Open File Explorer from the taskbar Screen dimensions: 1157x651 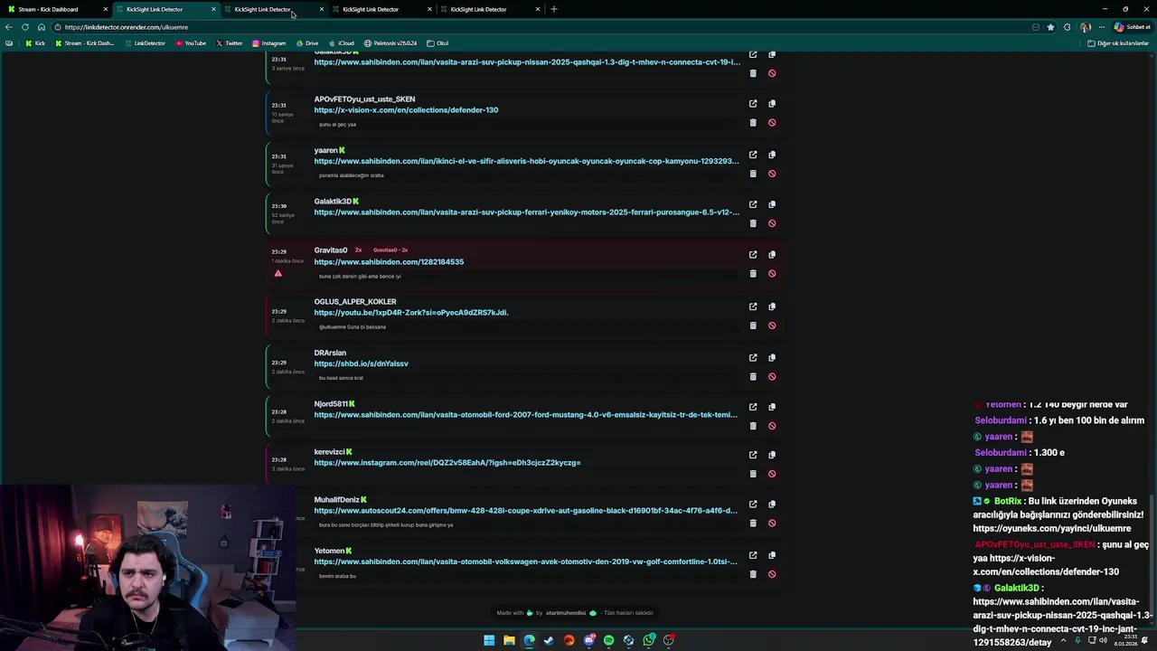point(509,640)
